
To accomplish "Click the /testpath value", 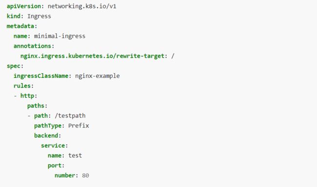I will [70, 116].
